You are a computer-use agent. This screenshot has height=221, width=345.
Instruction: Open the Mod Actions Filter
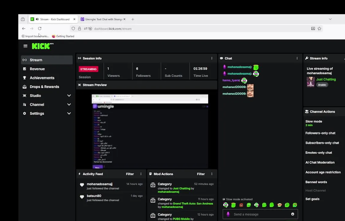[201, 174]
